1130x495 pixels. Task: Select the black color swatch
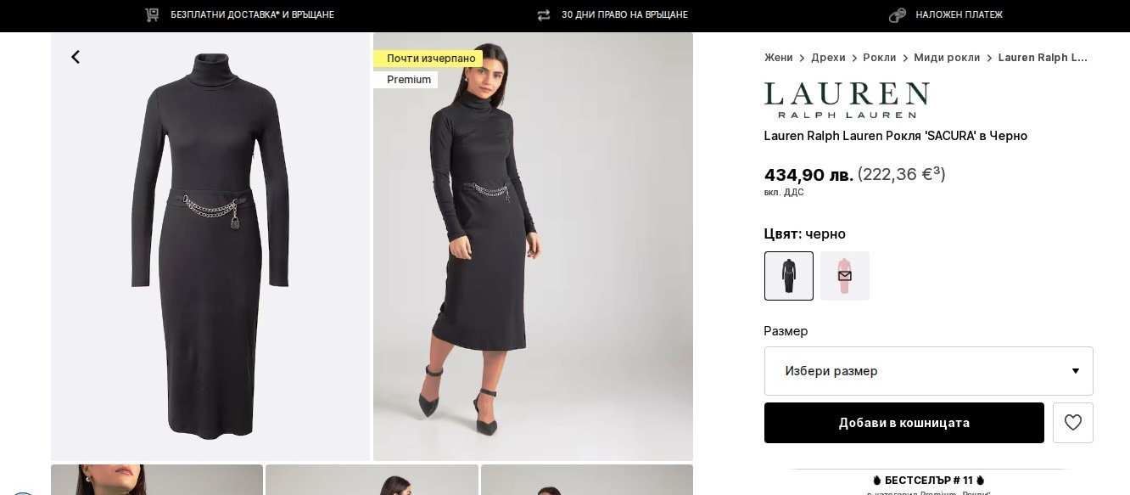point(788,276)
